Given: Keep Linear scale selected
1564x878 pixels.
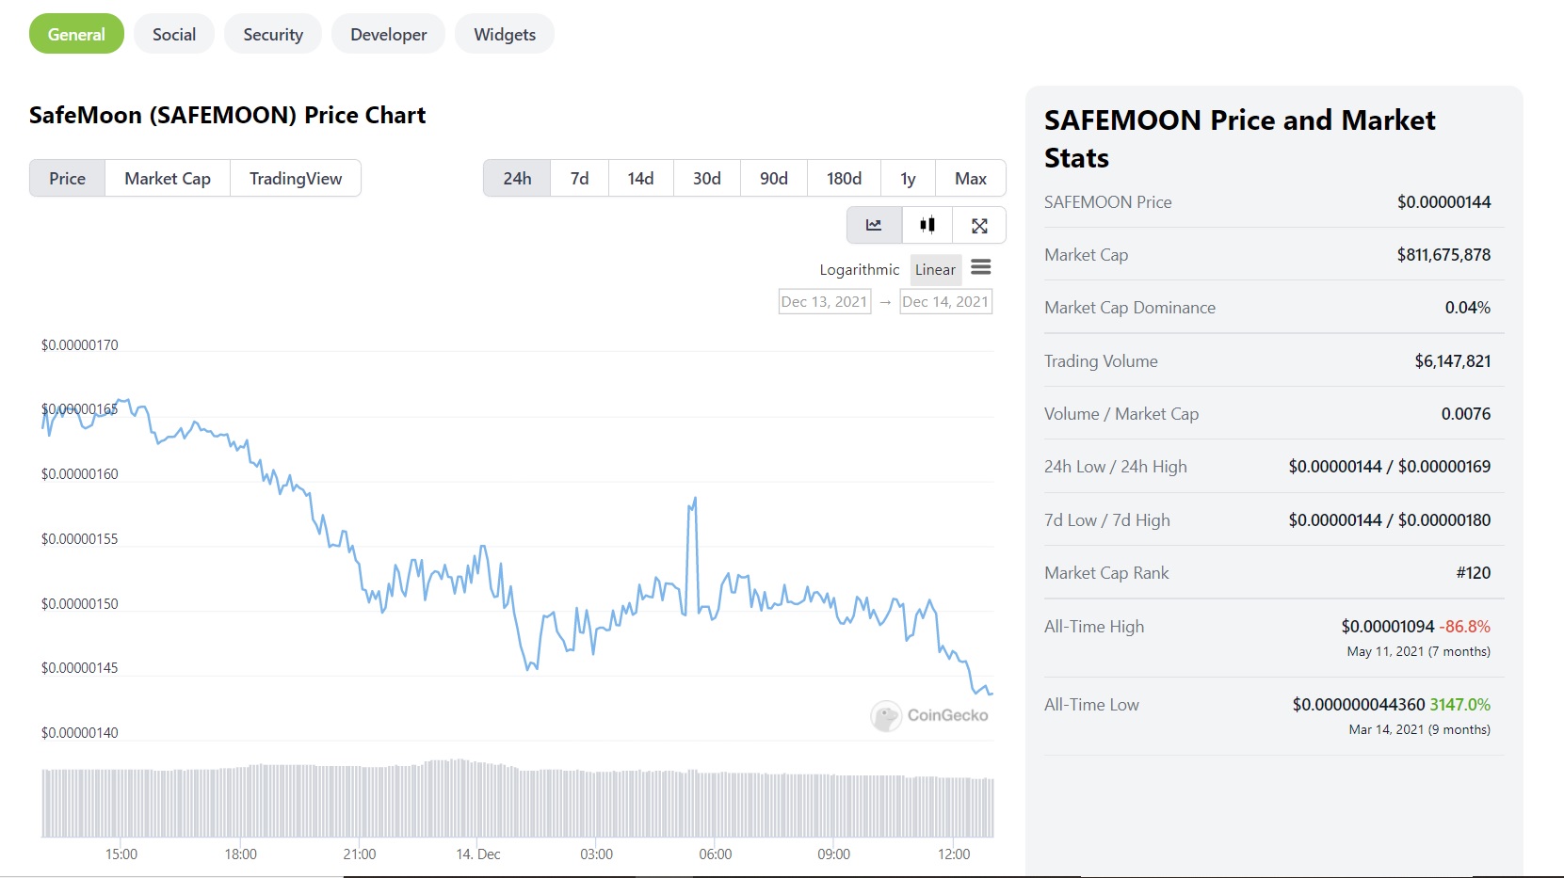Looking at the screenshot, I should tap(935, 269).
